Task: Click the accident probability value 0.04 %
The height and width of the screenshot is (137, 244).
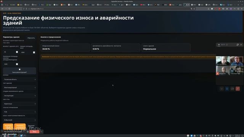Action: 96,49
